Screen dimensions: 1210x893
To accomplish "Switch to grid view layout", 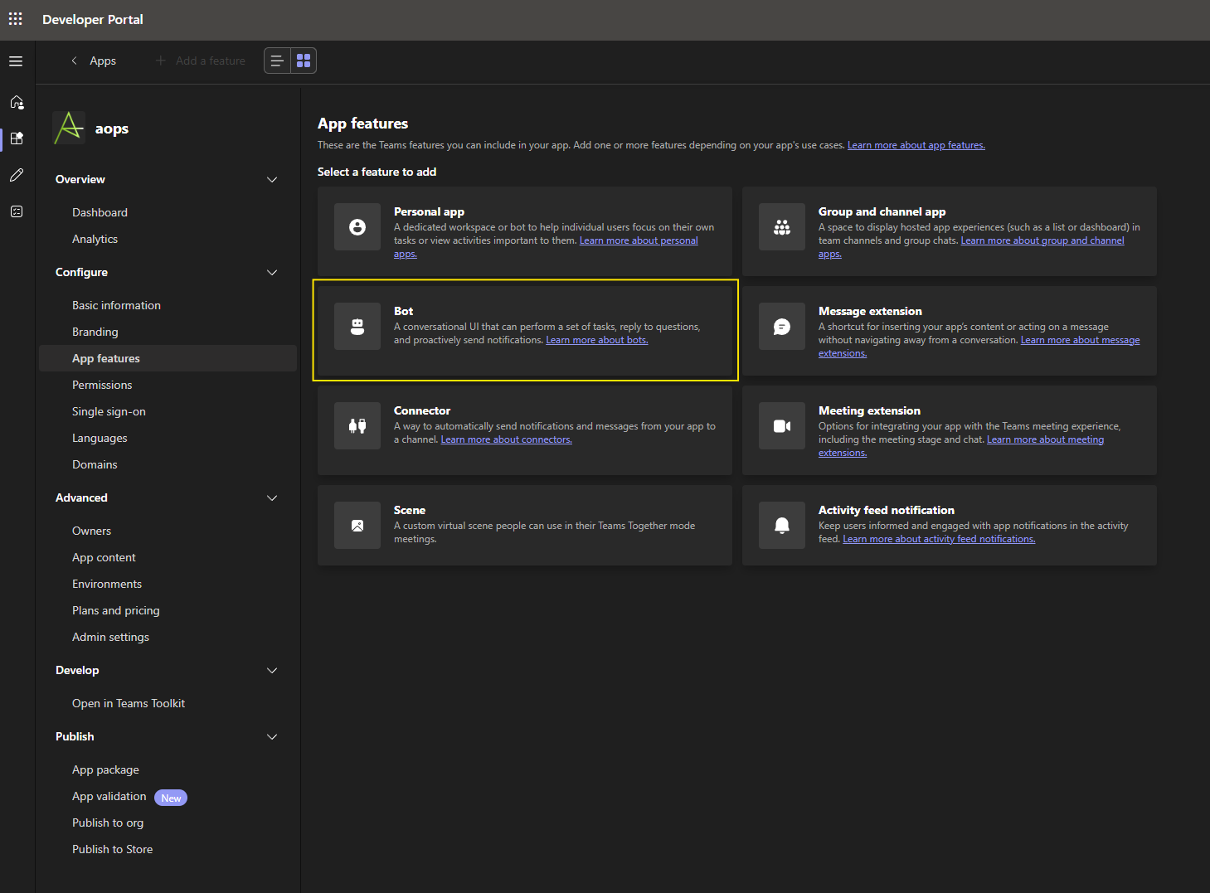I will [x=304, y=61].
